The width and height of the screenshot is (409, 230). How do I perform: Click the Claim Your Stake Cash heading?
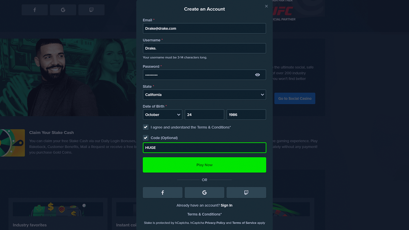(51, 133)
